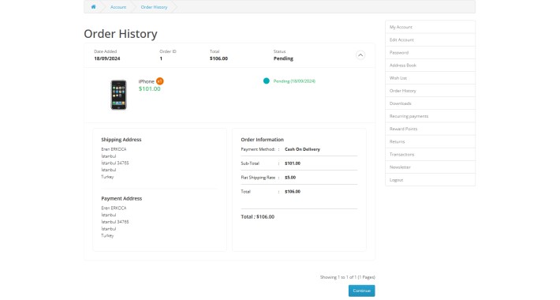Viewport: 560px width, 300px height.
Task: Click the Continue button
Action: [362, 291]
